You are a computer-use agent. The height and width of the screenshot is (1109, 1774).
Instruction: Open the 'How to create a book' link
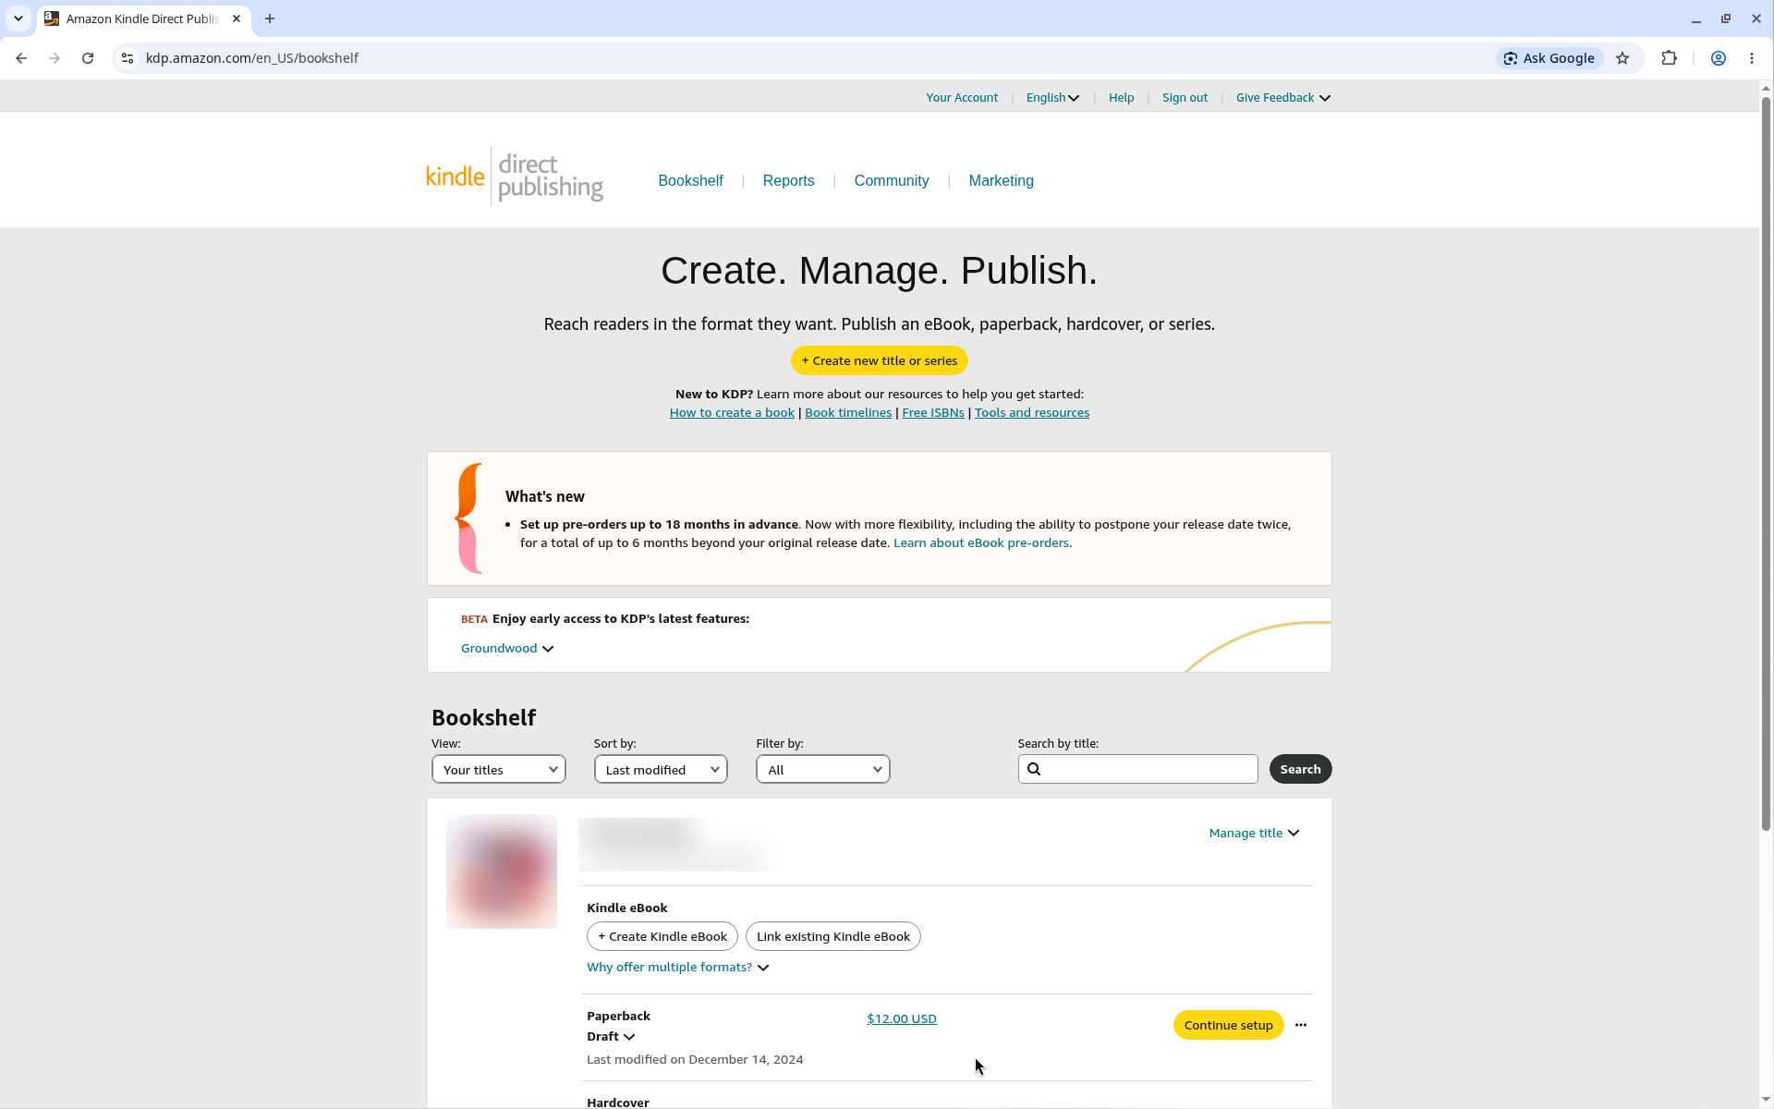[732, 413]
